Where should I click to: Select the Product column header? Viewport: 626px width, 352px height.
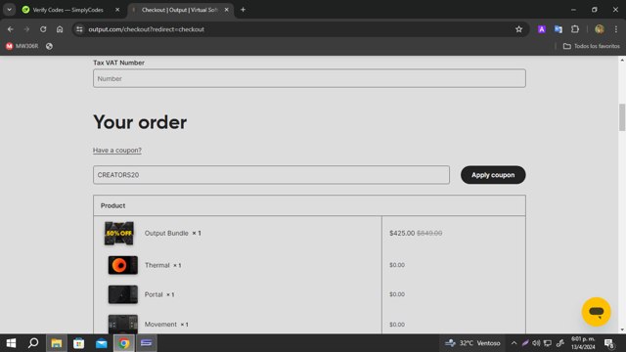[x=113, y=205]
